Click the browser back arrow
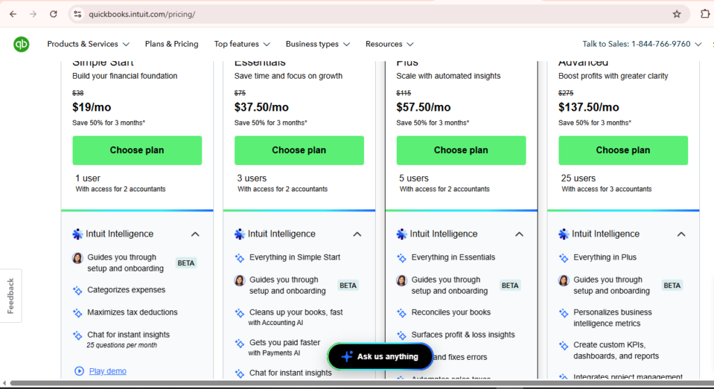This screenshot has height=389, width=714. pos(13,14)
